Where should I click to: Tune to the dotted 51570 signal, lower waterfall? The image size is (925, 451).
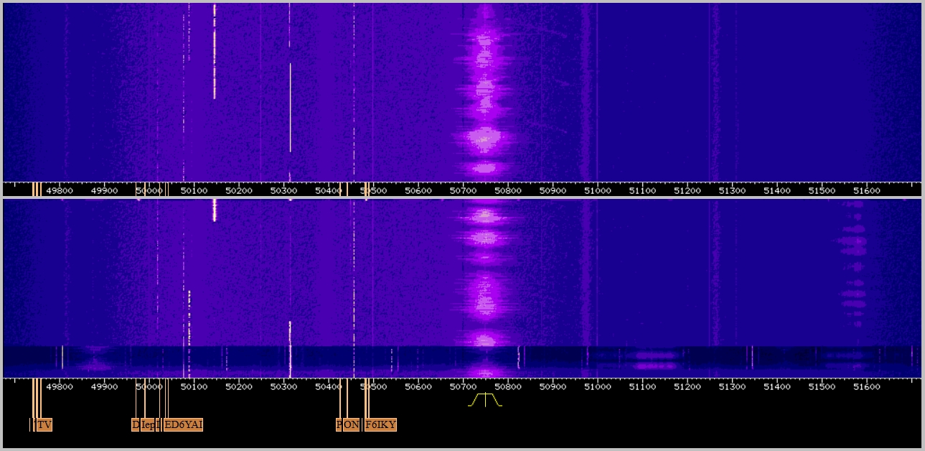point(854,266)
